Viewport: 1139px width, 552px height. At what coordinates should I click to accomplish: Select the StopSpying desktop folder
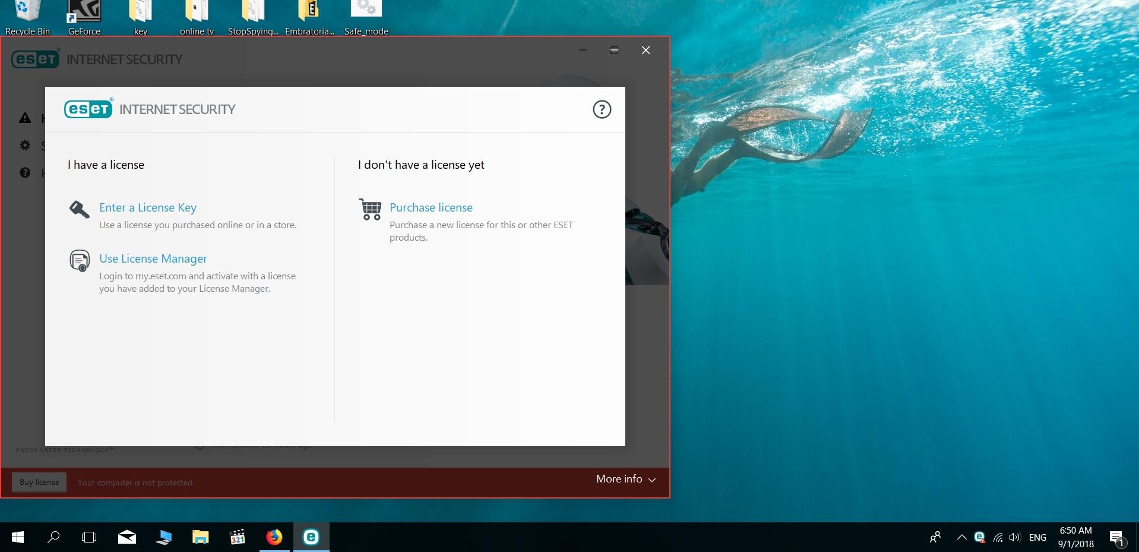pyautogui.click(x=253, y=18)
